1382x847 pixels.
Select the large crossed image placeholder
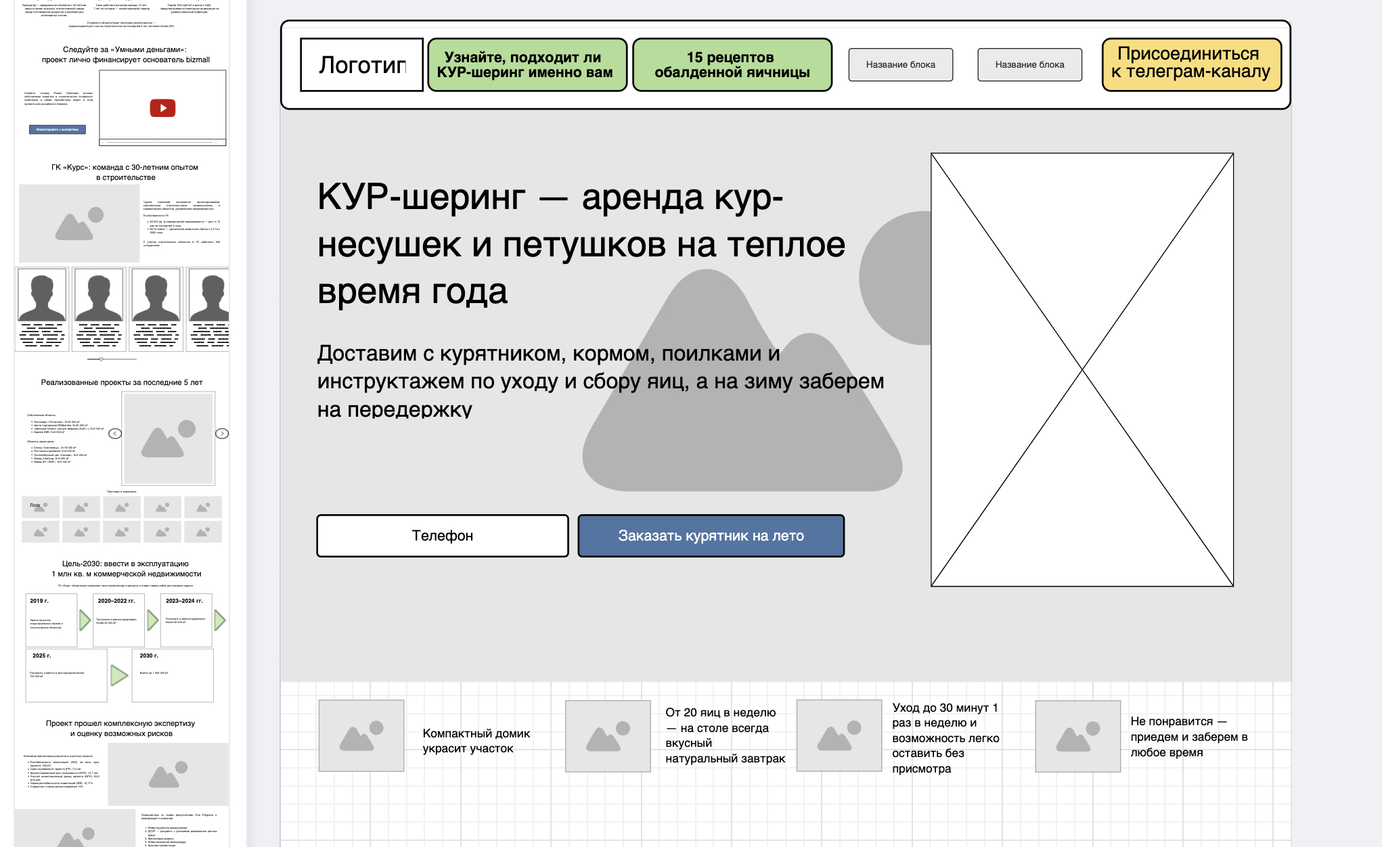[x=1082, y=369]
